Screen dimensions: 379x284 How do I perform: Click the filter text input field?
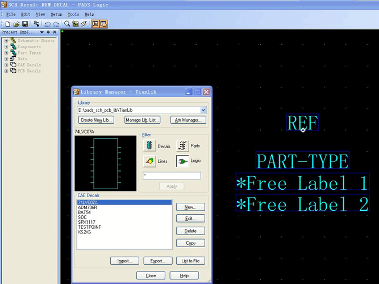click(x=172, y=176)
